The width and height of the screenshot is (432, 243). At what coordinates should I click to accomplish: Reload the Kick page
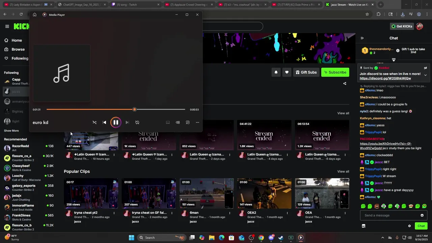(x=21, y=14)
